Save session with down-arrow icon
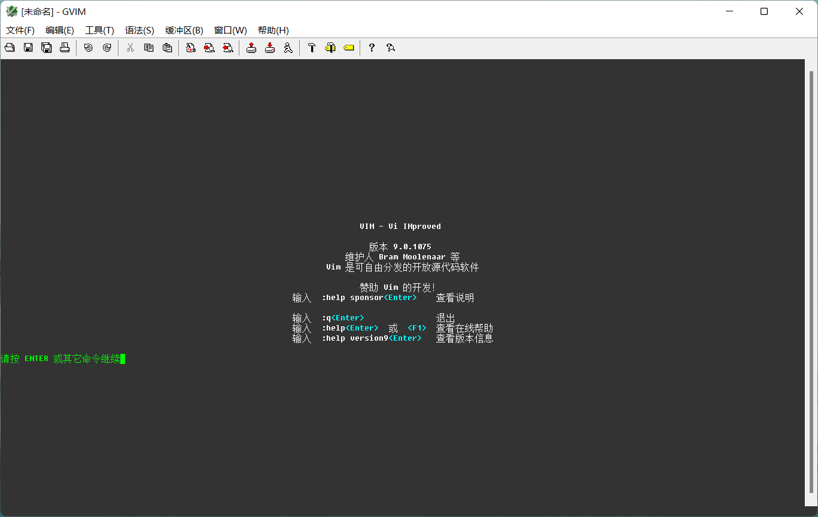818x517 pixels. [x=270, y=48]
